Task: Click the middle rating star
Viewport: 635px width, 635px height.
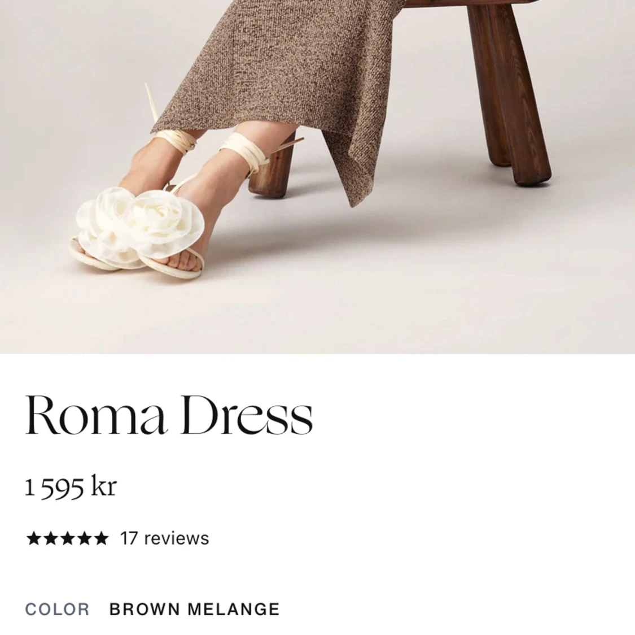Action: coord(67,538)
